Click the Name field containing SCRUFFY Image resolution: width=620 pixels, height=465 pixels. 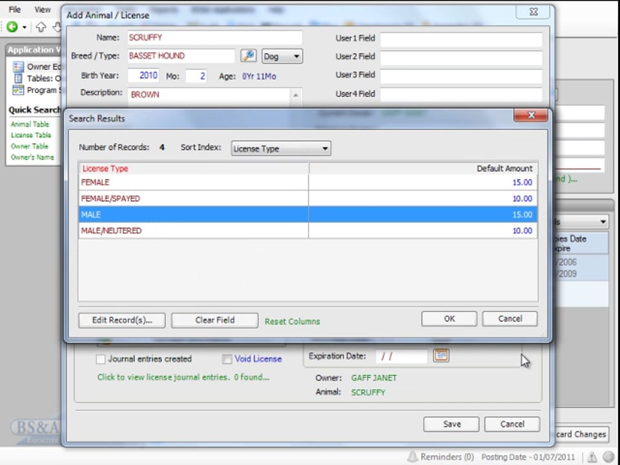tap(214, 37)
